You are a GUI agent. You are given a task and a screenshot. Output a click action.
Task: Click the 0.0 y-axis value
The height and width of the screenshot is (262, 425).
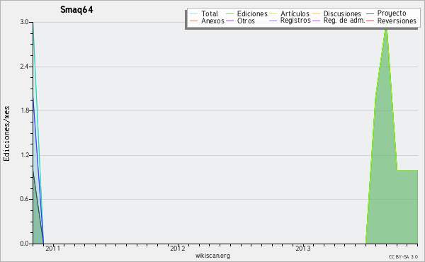pos(24,244)
